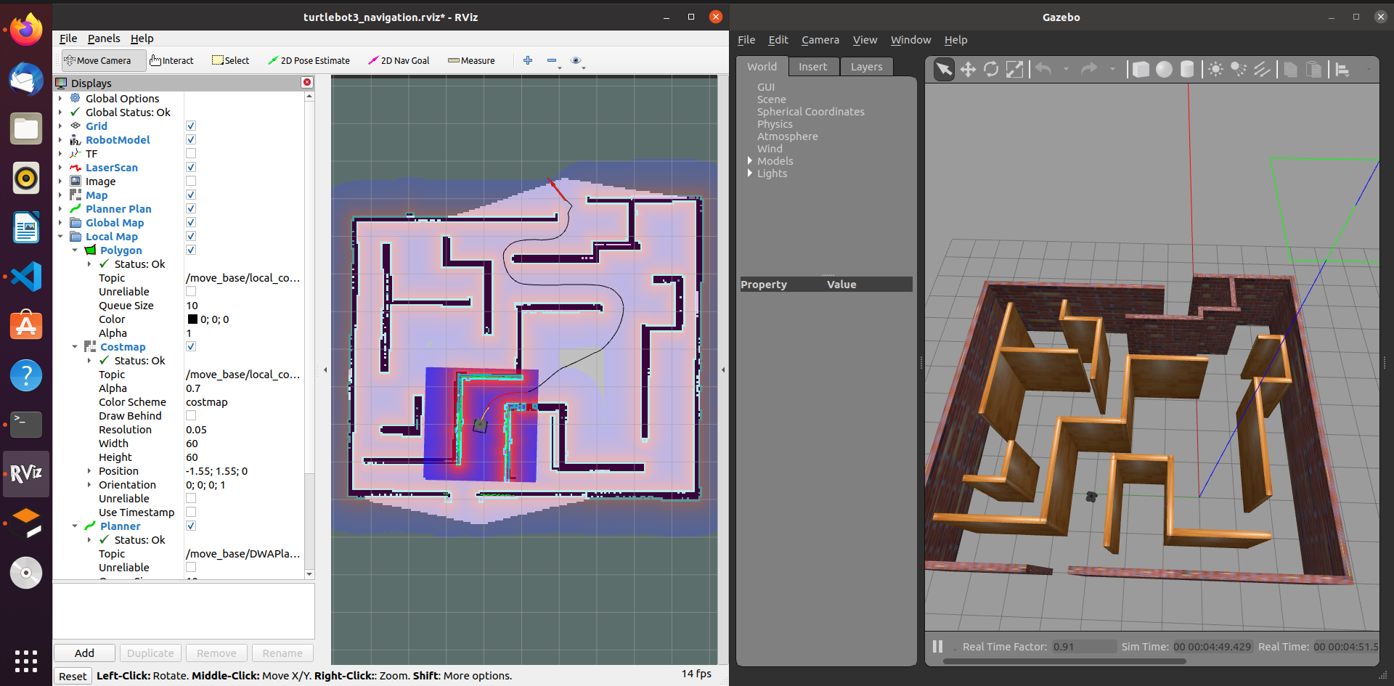Enable the Image display checkbox
Viewport: 1394px width, 686px height.
(191, 181)
